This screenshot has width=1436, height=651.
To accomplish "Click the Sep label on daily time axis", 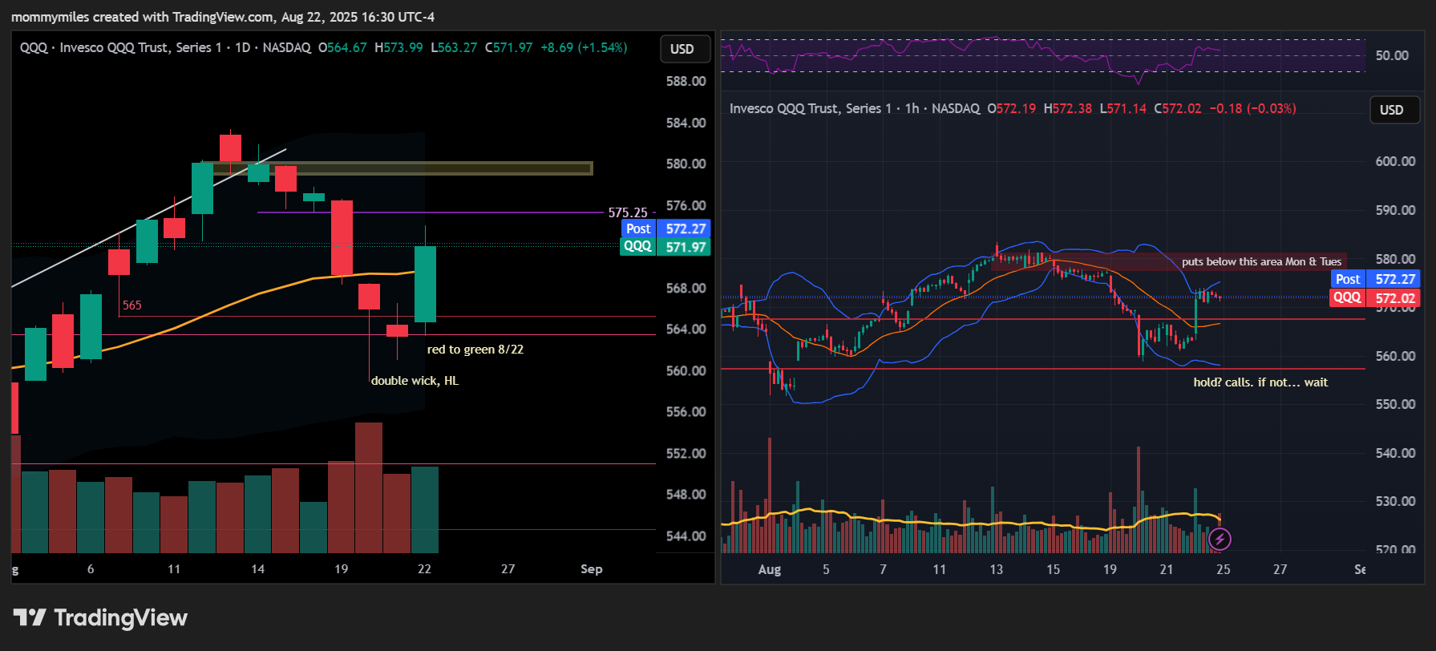I will coord(592,569).
